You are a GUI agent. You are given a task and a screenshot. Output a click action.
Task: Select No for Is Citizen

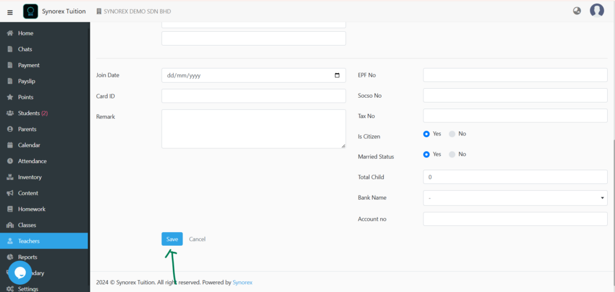tap(452, 134)
